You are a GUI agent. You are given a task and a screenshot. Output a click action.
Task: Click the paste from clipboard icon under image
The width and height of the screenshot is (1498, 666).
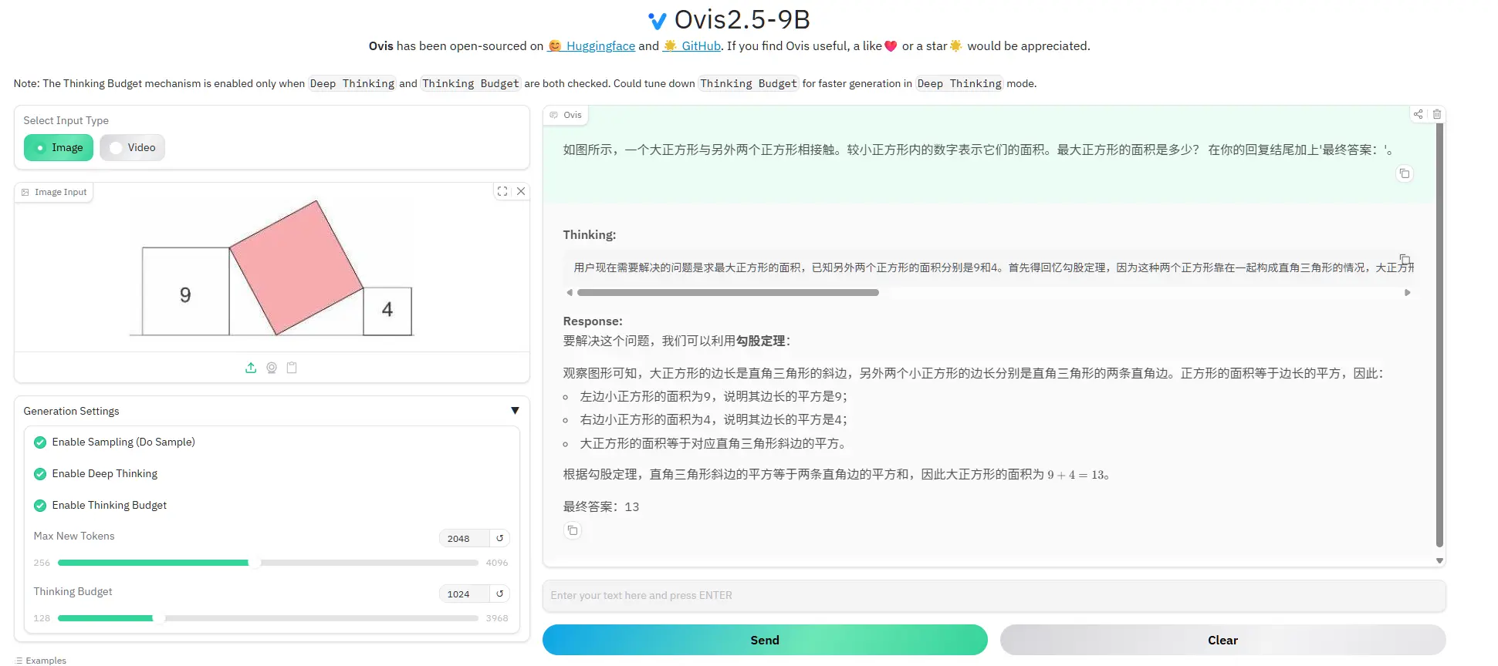click(292, 368)
